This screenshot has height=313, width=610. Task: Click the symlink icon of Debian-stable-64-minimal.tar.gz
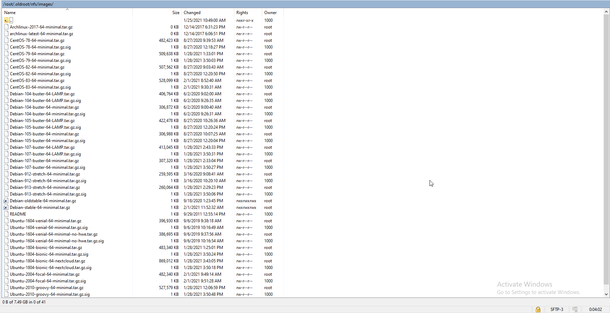(x=6, y=207)
